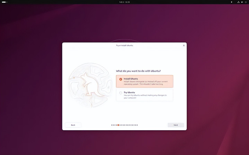The height and width of the screenshot is (155, 249).
Task: Click the Next button
Action: pyautogui.click(x=176, y=125)
